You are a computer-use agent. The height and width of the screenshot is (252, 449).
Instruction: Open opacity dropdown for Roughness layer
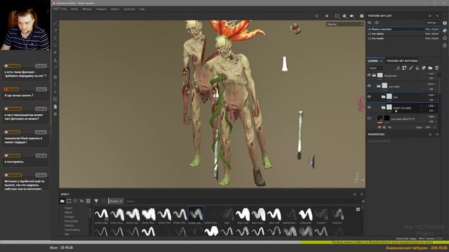432,78
